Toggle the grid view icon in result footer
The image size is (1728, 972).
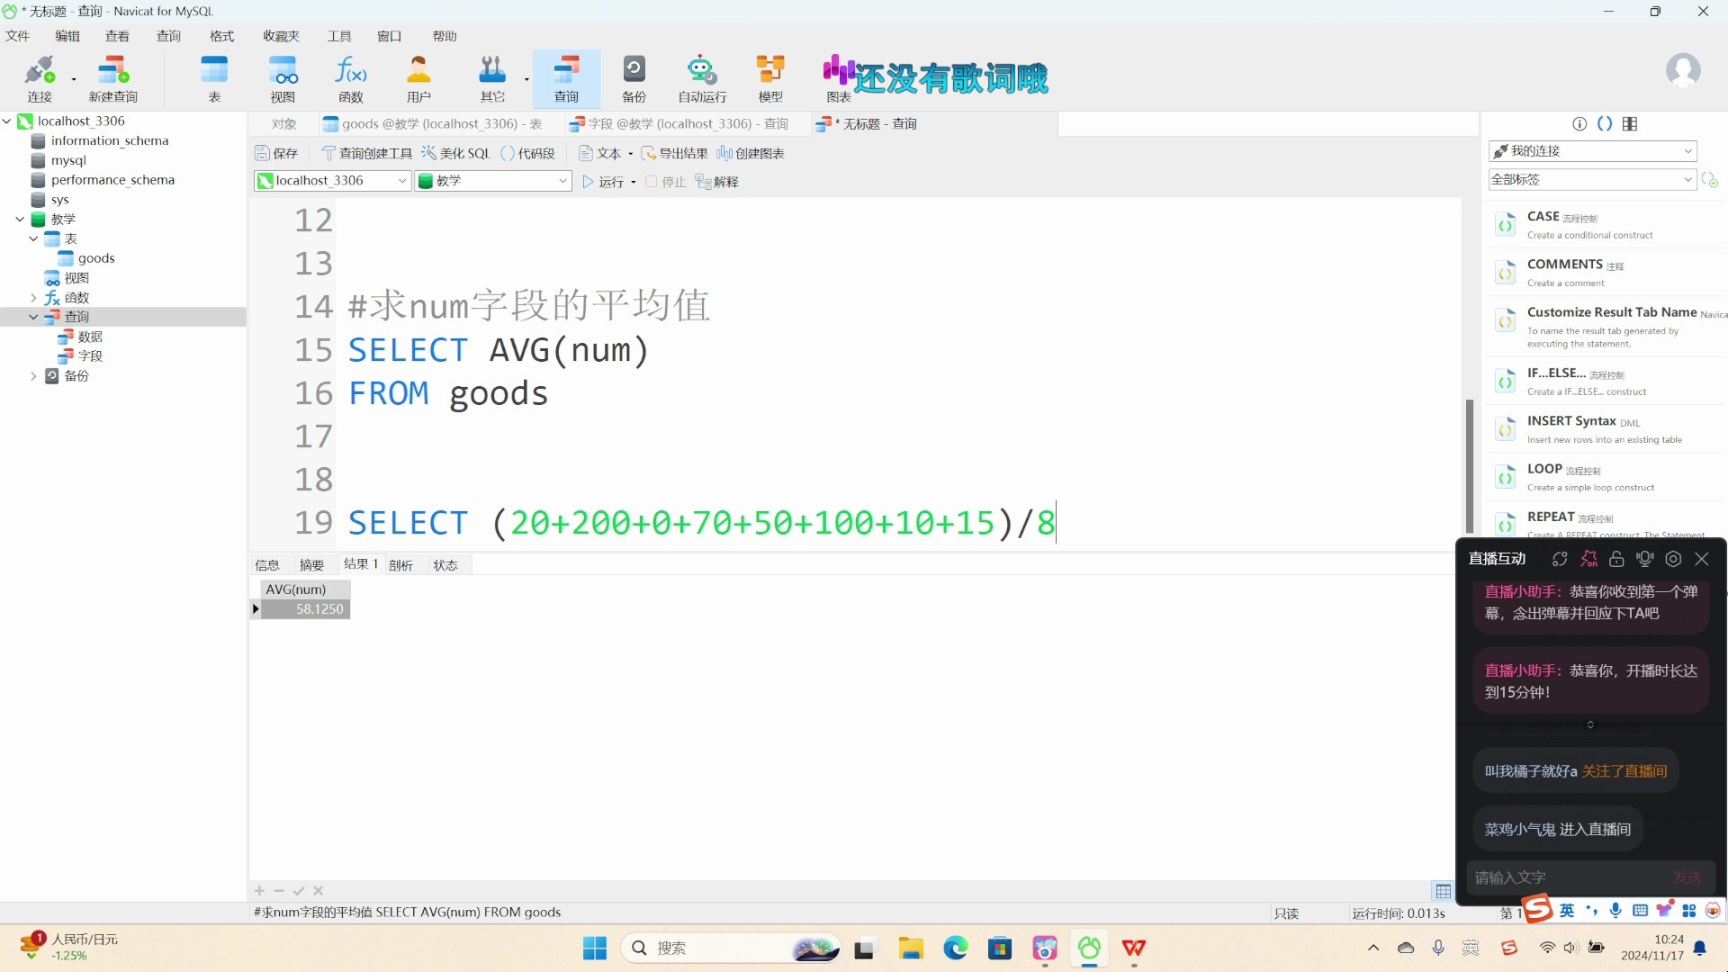tap(1443, 891)
